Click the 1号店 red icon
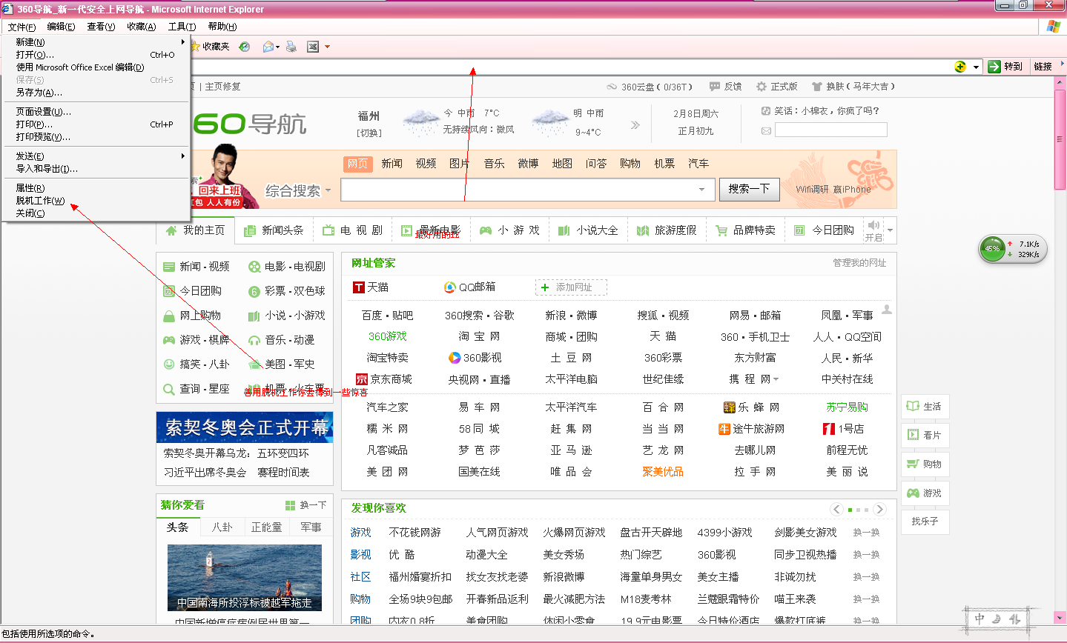Screen dimensions: 1067x643 (x=829, y=429)
